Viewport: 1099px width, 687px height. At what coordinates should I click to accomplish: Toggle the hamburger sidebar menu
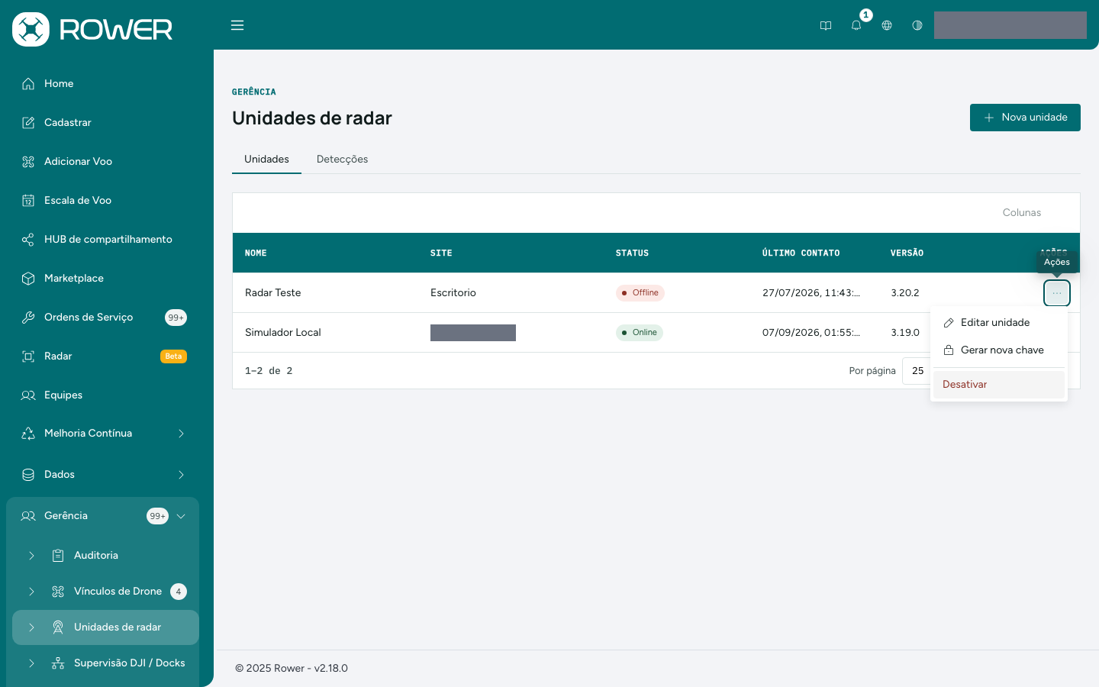point(237,25)
